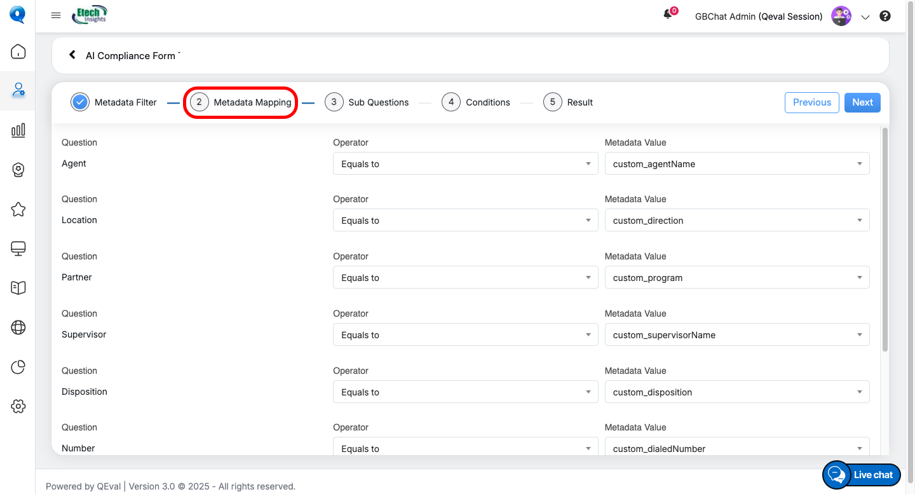This screenshot has height=494, width=915.
Task: Toggle the hamburger menu
Action: [56, 16]
